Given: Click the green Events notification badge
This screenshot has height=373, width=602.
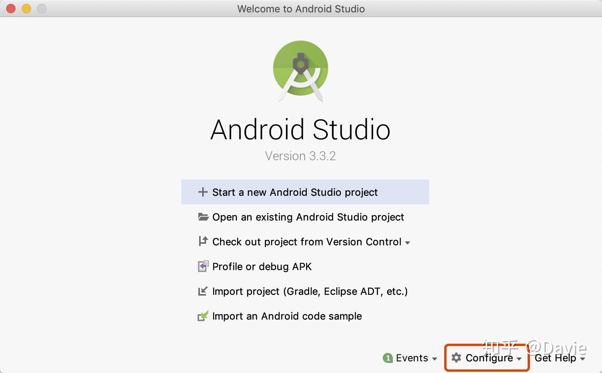Looking at the screenshot, I should pos(388,358).
